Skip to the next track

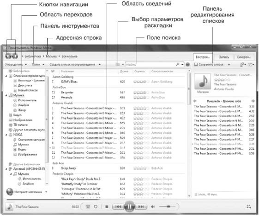141,207
